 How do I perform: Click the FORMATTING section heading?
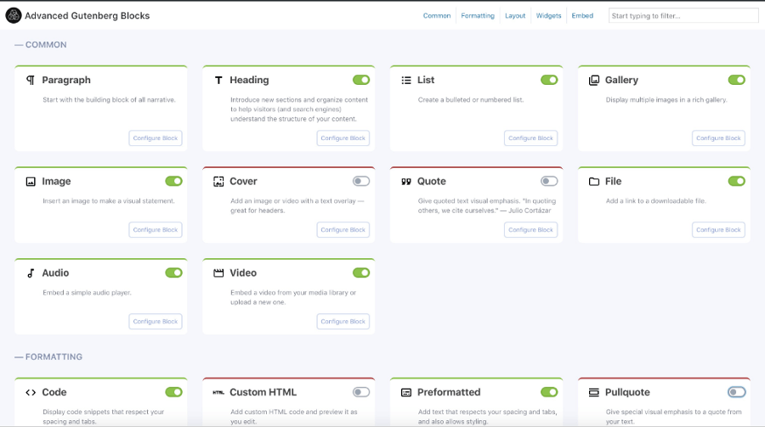(x=48, y=357)
